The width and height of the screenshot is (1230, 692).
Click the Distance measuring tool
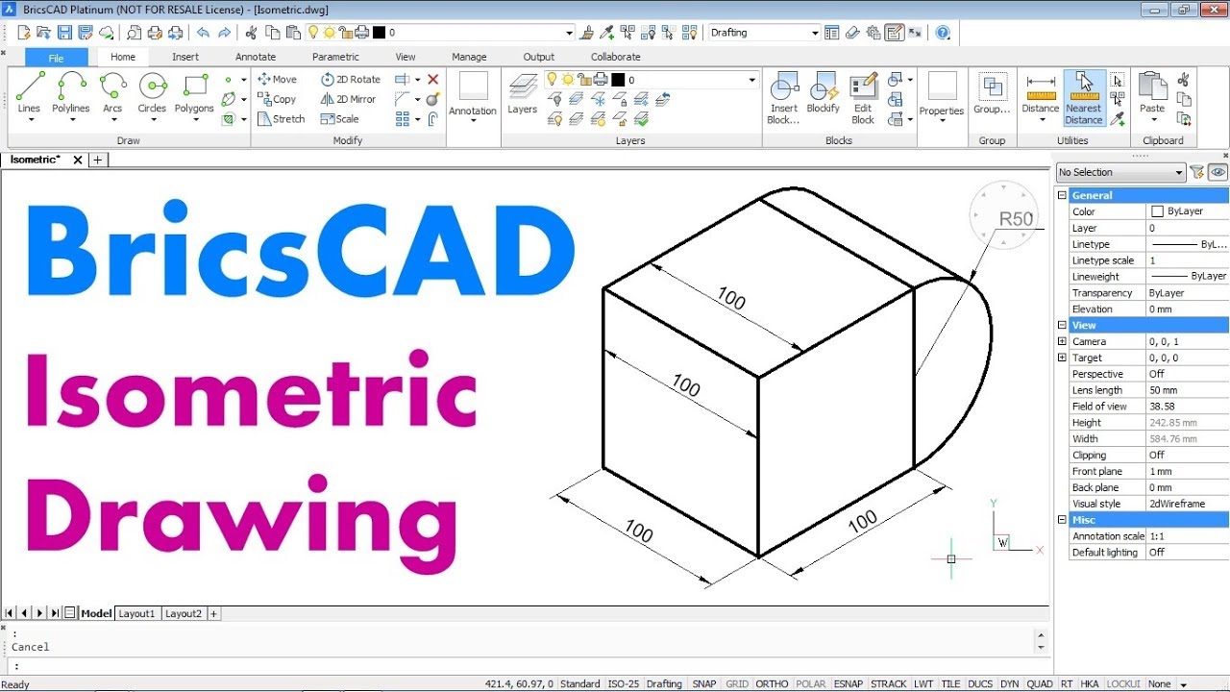[x=1040, y=98]
